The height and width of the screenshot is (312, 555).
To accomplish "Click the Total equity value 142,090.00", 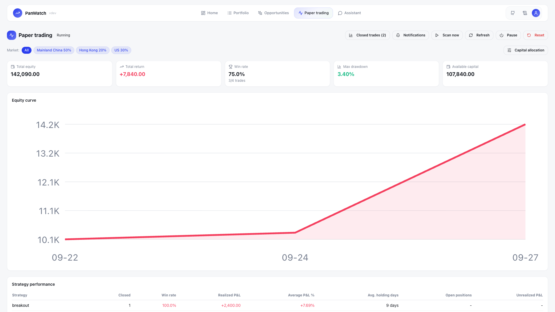I will pyautogui.click(x=25, y=74).
